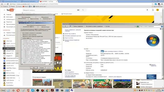Click the refresh button beside System address bar

(x=138, y=27)
